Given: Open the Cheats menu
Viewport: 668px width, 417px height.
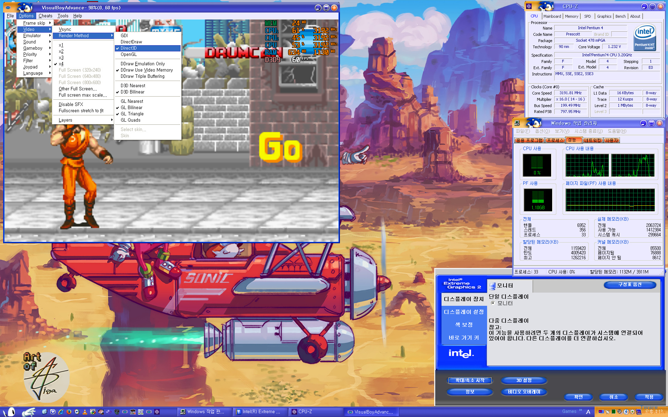Looking at the screenshot, I should 45,16.
